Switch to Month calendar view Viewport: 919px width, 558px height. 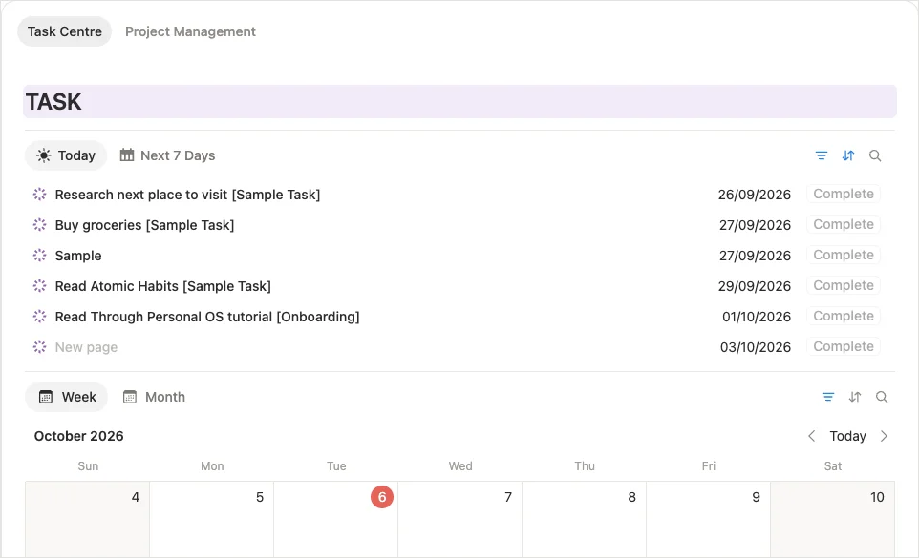pos(154,397)
